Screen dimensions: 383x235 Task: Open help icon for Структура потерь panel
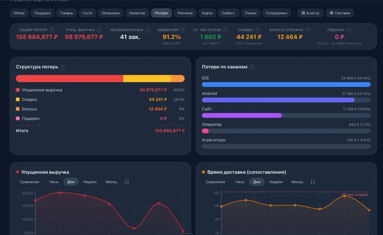[62, 67]
